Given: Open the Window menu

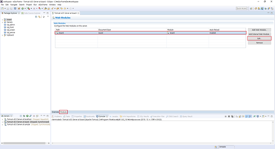Looking at the screenshot, I should coord(52,5).
